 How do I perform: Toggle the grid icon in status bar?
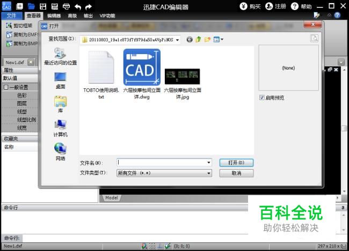(x=152, y=246)
